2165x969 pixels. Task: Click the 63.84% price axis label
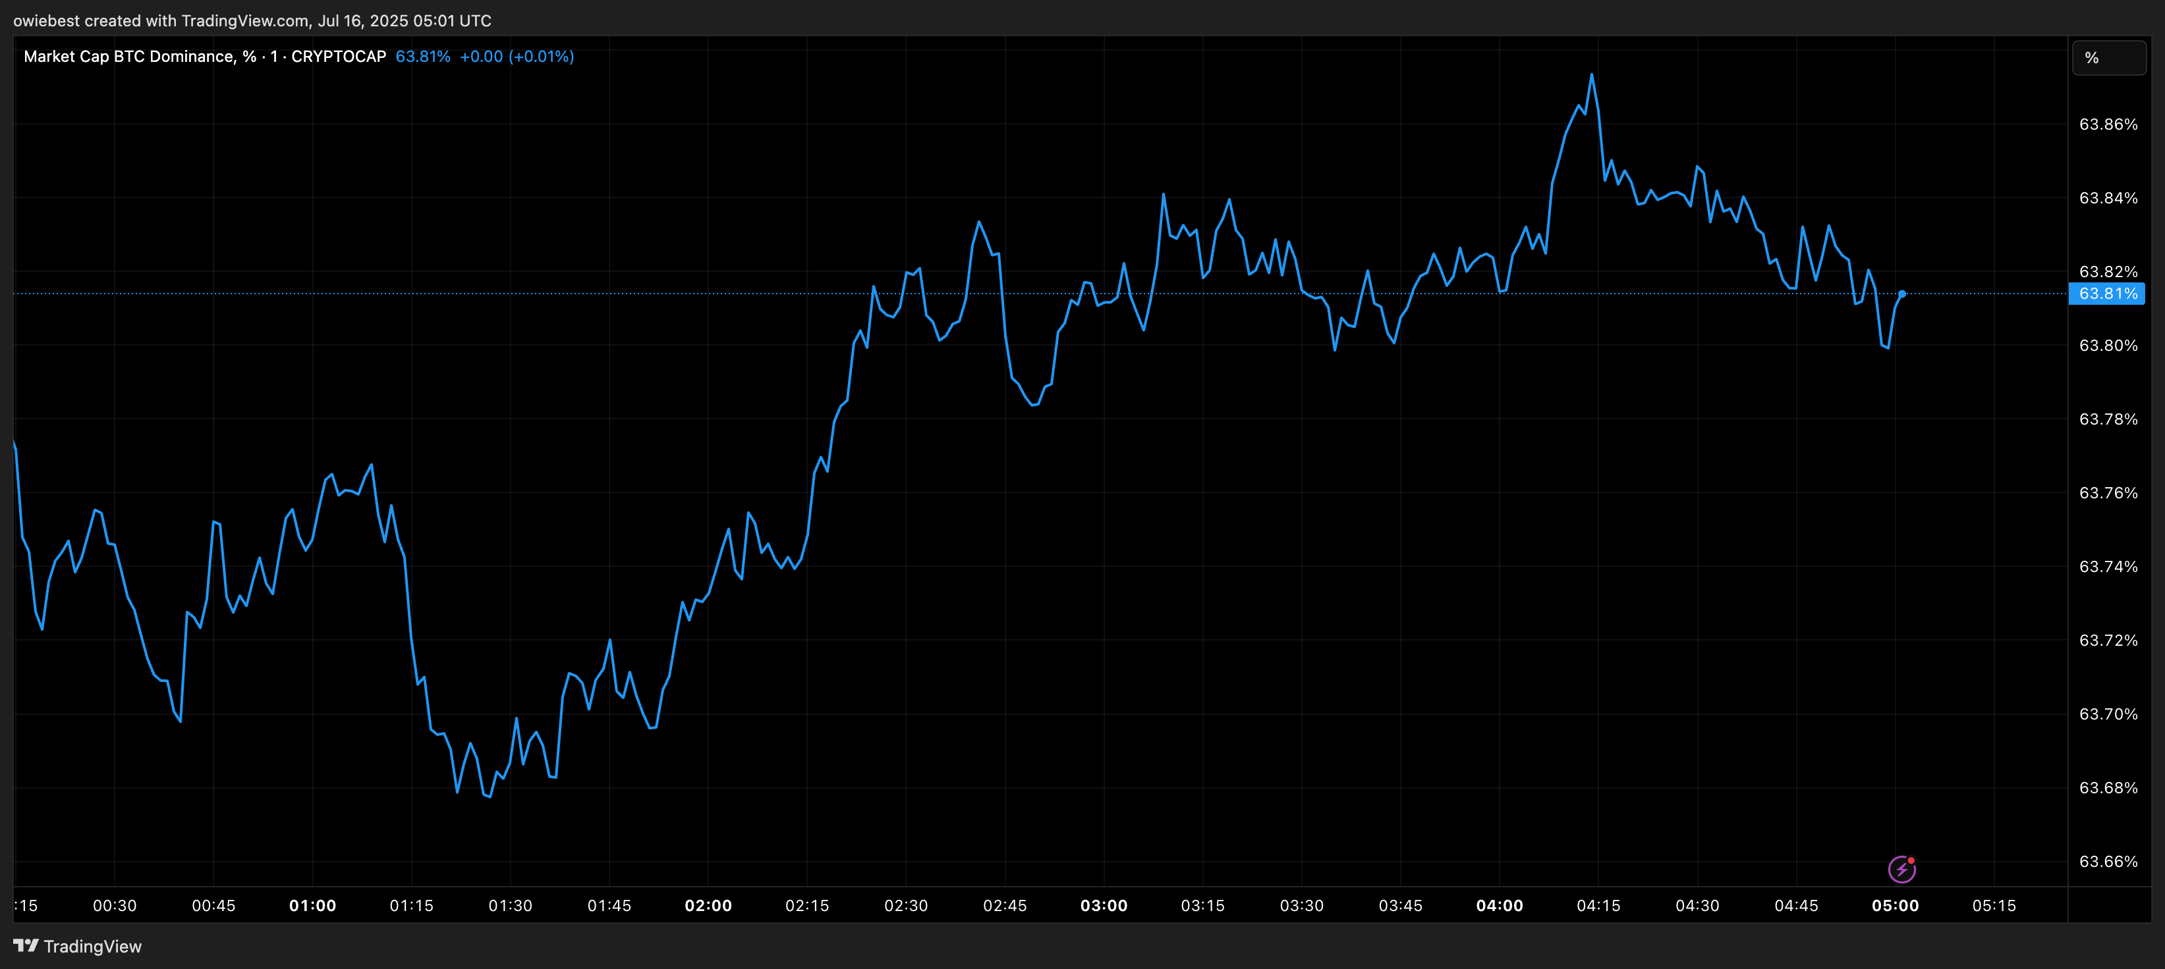point(2108,198)
